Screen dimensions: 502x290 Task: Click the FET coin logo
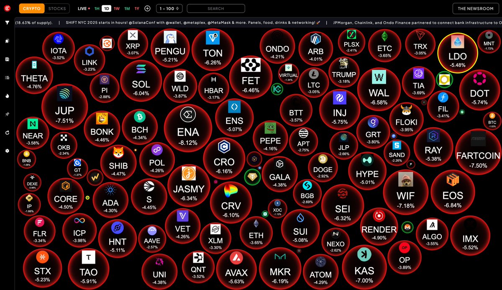251,64
